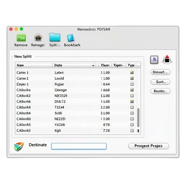Enable checkbox in the Rigier row

point(132,84)
